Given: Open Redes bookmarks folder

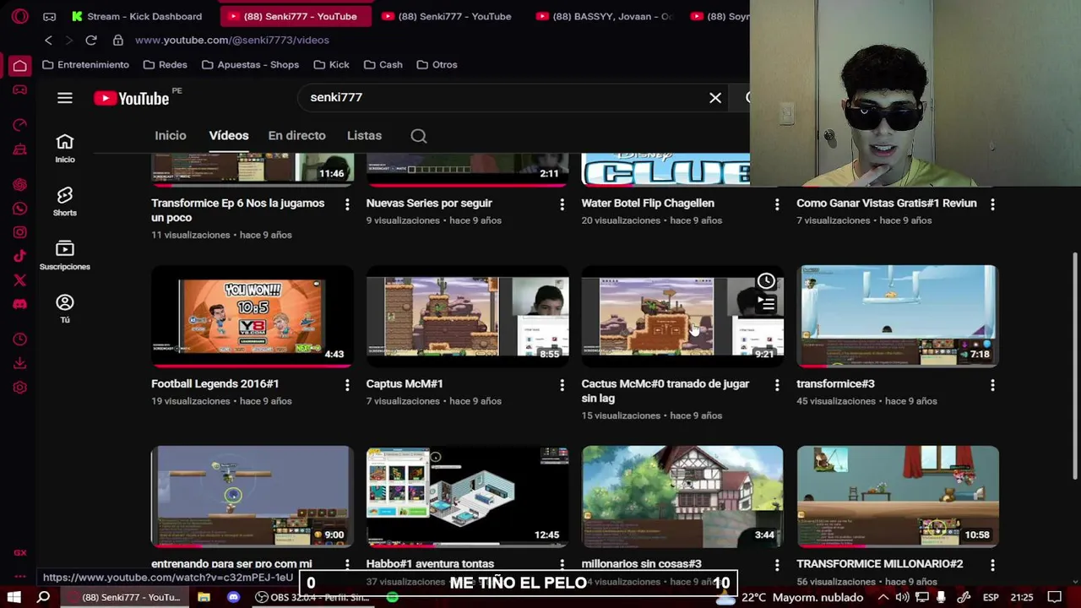Looking at the screenshot, I should 165,65.
